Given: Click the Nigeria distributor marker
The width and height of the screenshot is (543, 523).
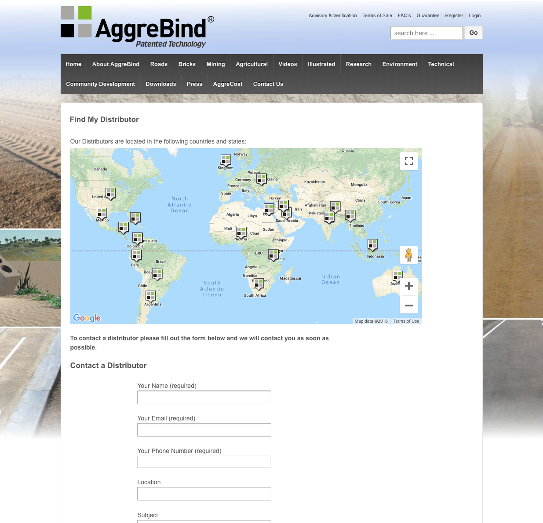Looking at the screenshot, I should (x=241, y=233).
